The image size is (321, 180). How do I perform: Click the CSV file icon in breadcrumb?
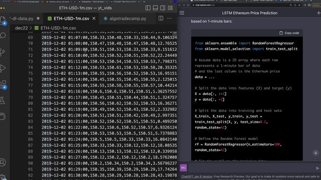[x=37, y=28]
